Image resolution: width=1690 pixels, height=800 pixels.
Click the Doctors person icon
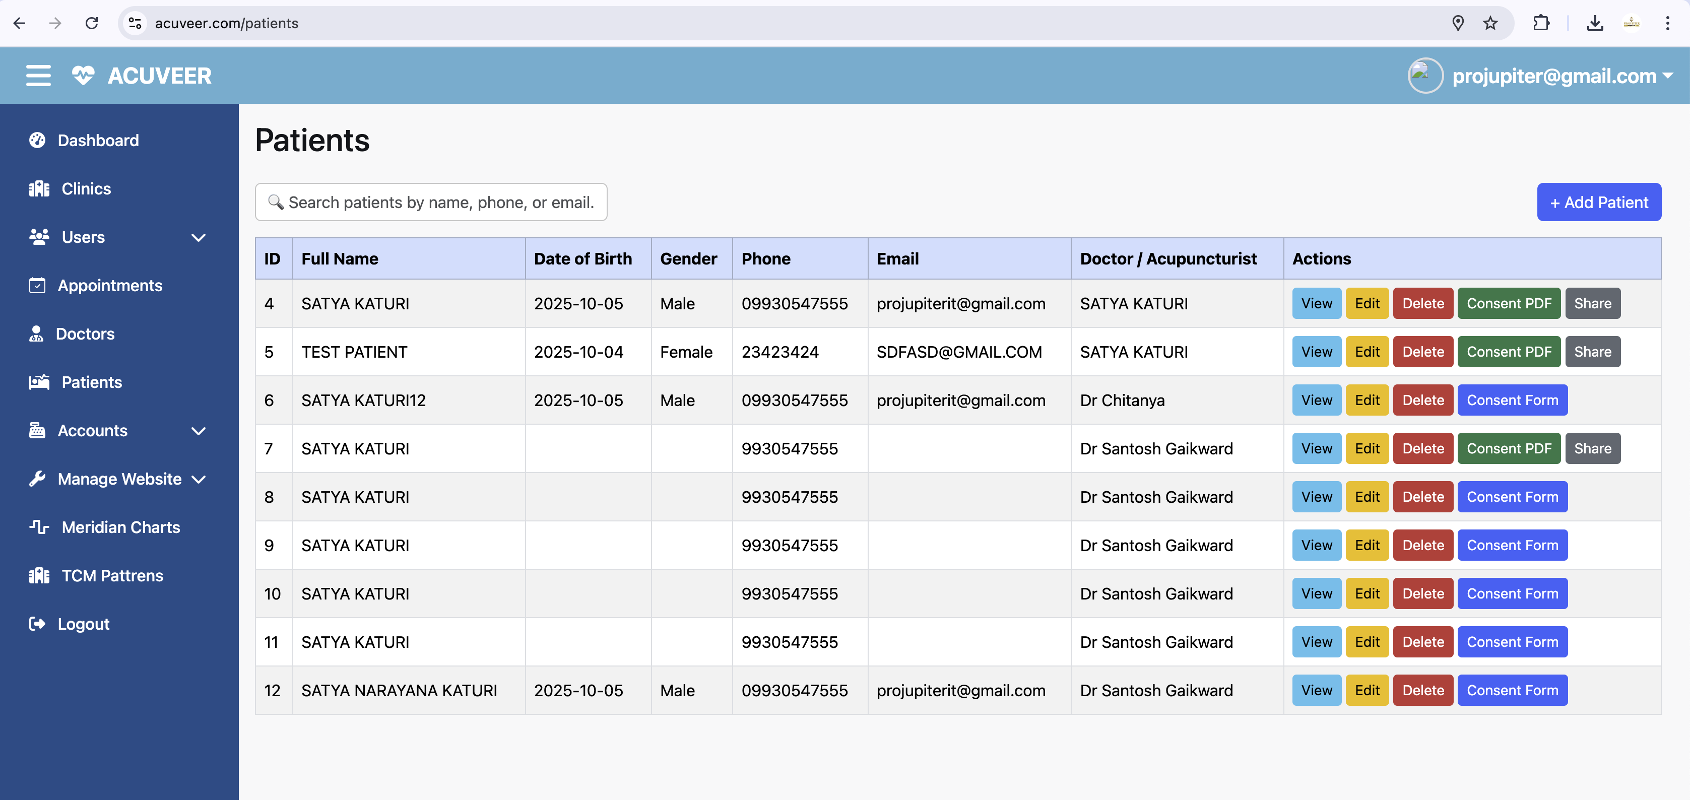(36, 334)
